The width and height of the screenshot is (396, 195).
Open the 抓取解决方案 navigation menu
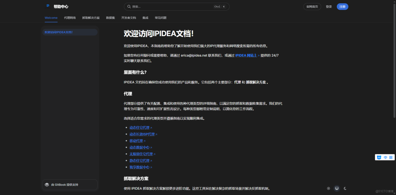pos(91,18)
